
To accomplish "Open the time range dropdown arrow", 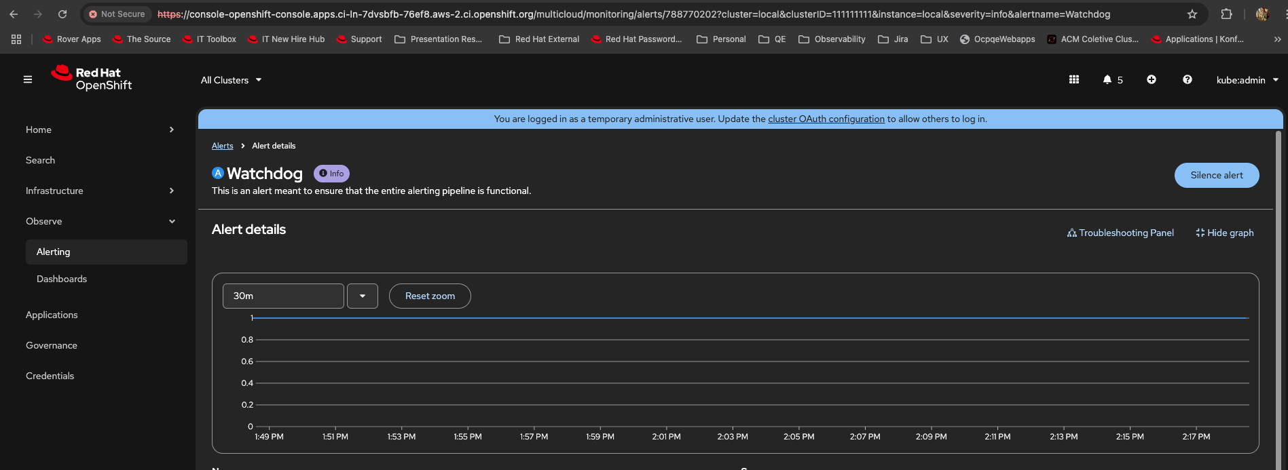I will coord(363,296).
